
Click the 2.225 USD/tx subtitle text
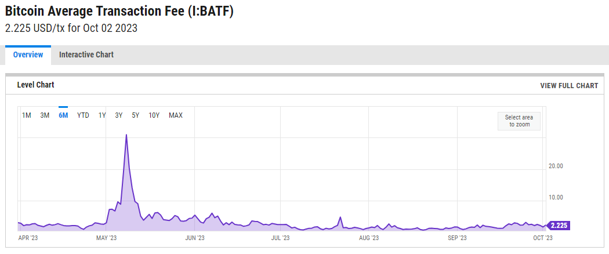point(71,28)
